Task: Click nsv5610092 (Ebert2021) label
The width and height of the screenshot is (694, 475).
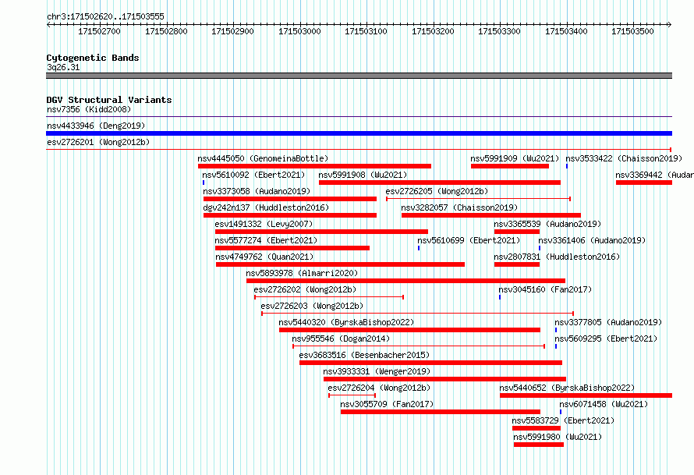Action: [253, 175]
